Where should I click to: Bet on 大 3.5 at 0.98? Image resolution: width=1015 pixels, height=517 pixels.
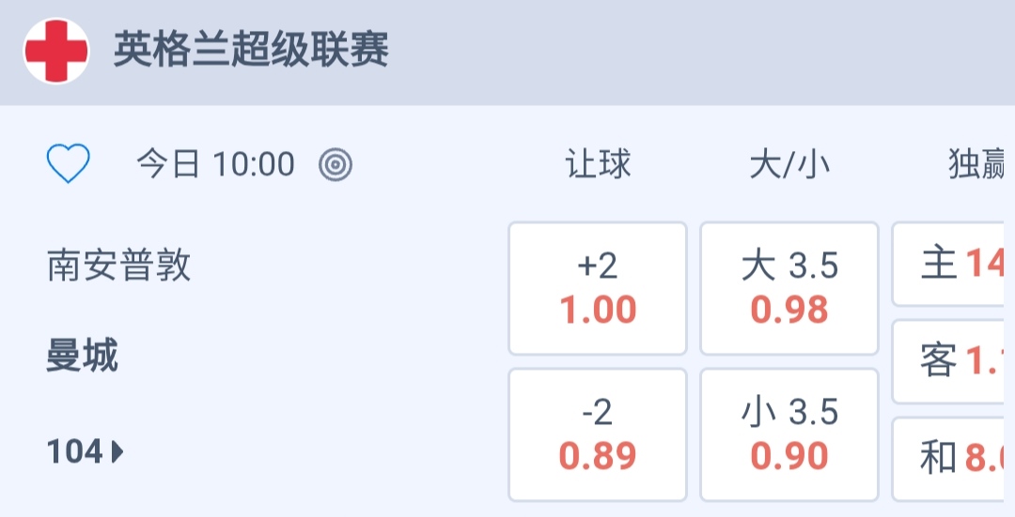pos(789,288)
